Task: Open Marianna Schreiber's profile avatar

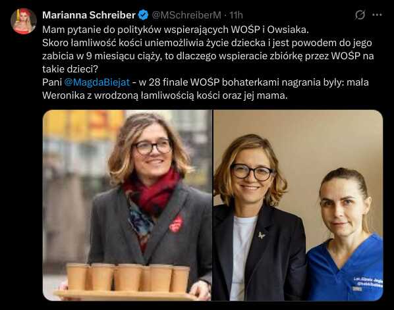Action: pyautogui.click(x=24, y=21)
